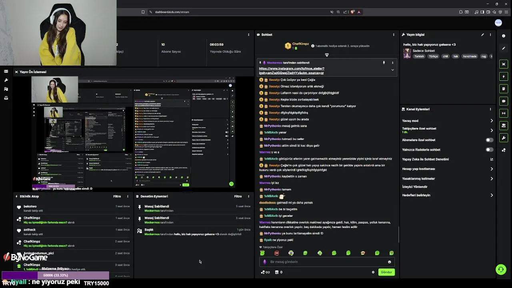Click ChefKimpz name in the leaderboard banner
512x288 pixels.
click(x=300, y=44)
